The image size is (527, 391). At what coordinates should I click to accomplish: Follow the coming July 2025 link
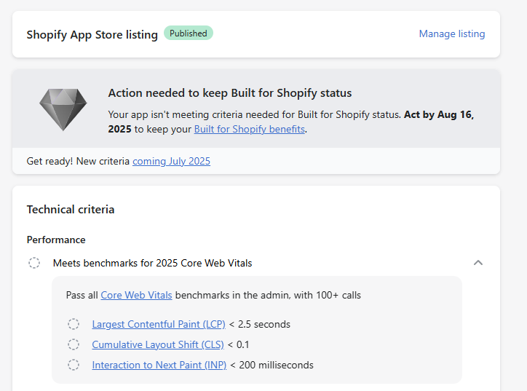coord(171,162)
